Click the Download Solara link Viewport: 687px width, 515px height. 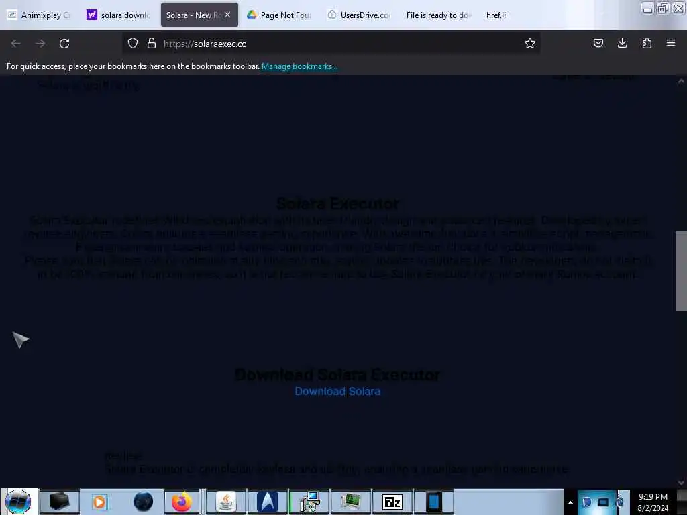pyautogui.click(x=337, y=391)
